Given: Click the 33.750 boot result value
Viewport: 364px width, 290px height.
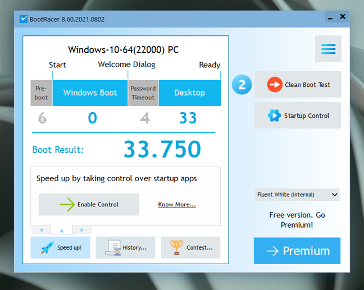Looking at the screenshot, I should pos(162,149).
